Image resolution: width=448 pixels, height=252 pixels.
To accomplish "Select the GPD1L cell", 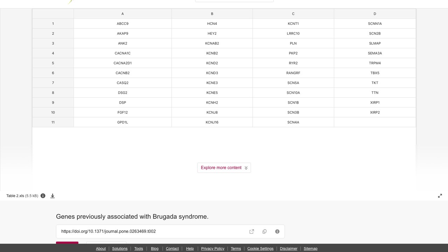I will (122, 122).
